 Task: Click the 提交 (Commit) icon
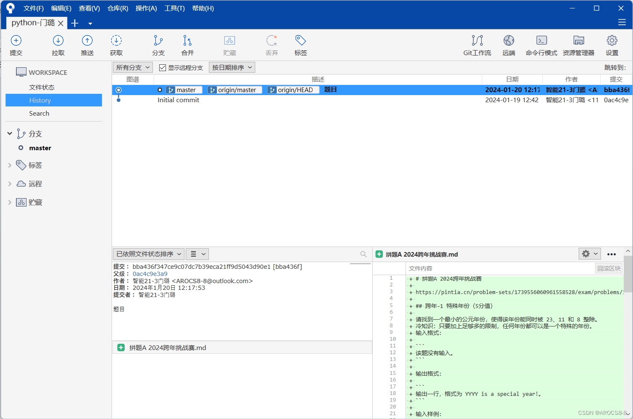16,45
